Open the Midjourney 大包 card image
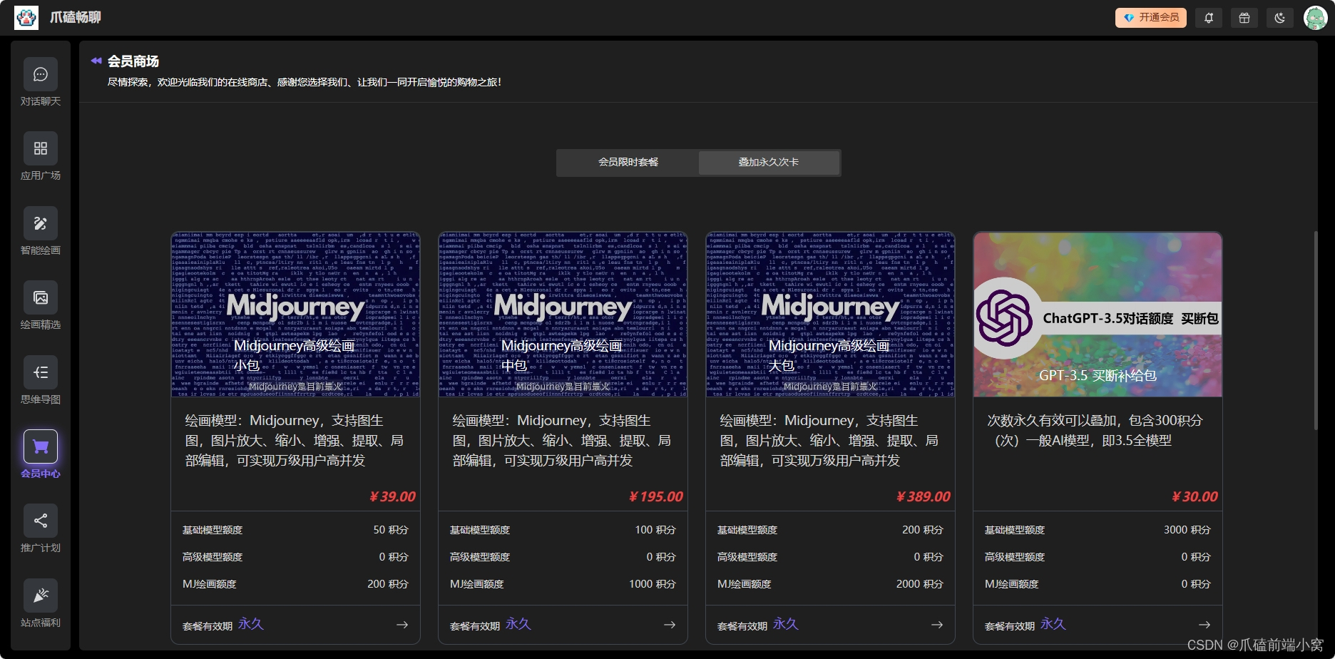Screen dimensions: 1335x659 [831, 315]
